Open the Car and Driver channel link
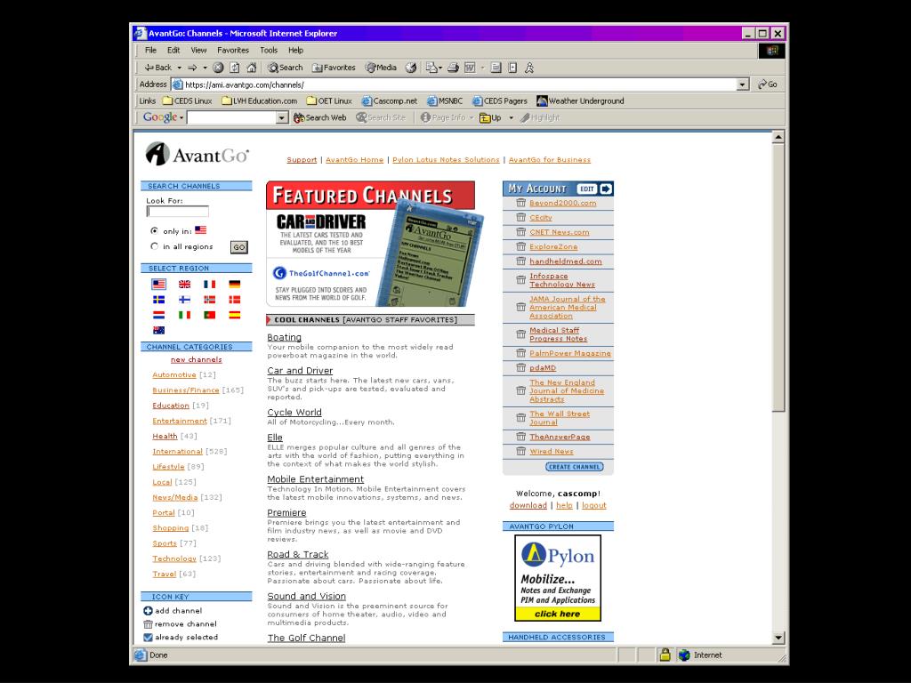Image resolution: width=911 pixels, height=683 pixels. click(x=300, y=371)
